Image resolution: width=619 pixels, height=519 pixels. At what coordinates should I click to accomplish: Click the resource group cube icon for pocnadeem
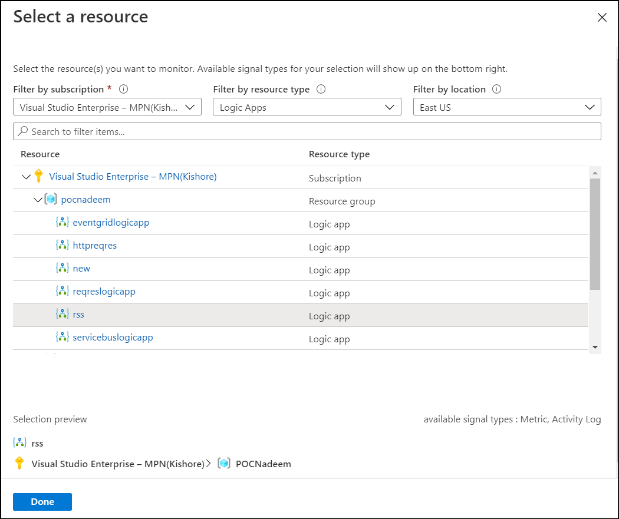tap(51, 200)
